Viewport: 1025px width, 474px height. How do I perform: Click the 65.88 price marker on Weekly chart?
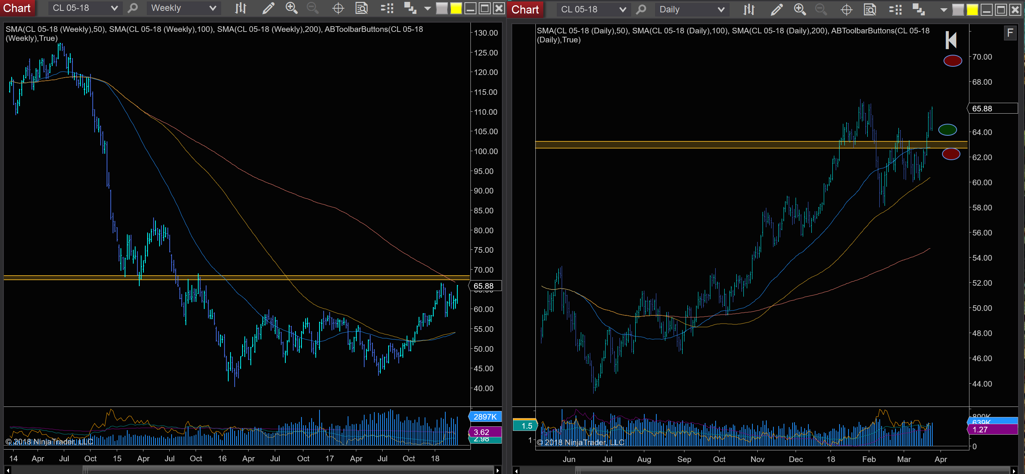coord(485,286)
